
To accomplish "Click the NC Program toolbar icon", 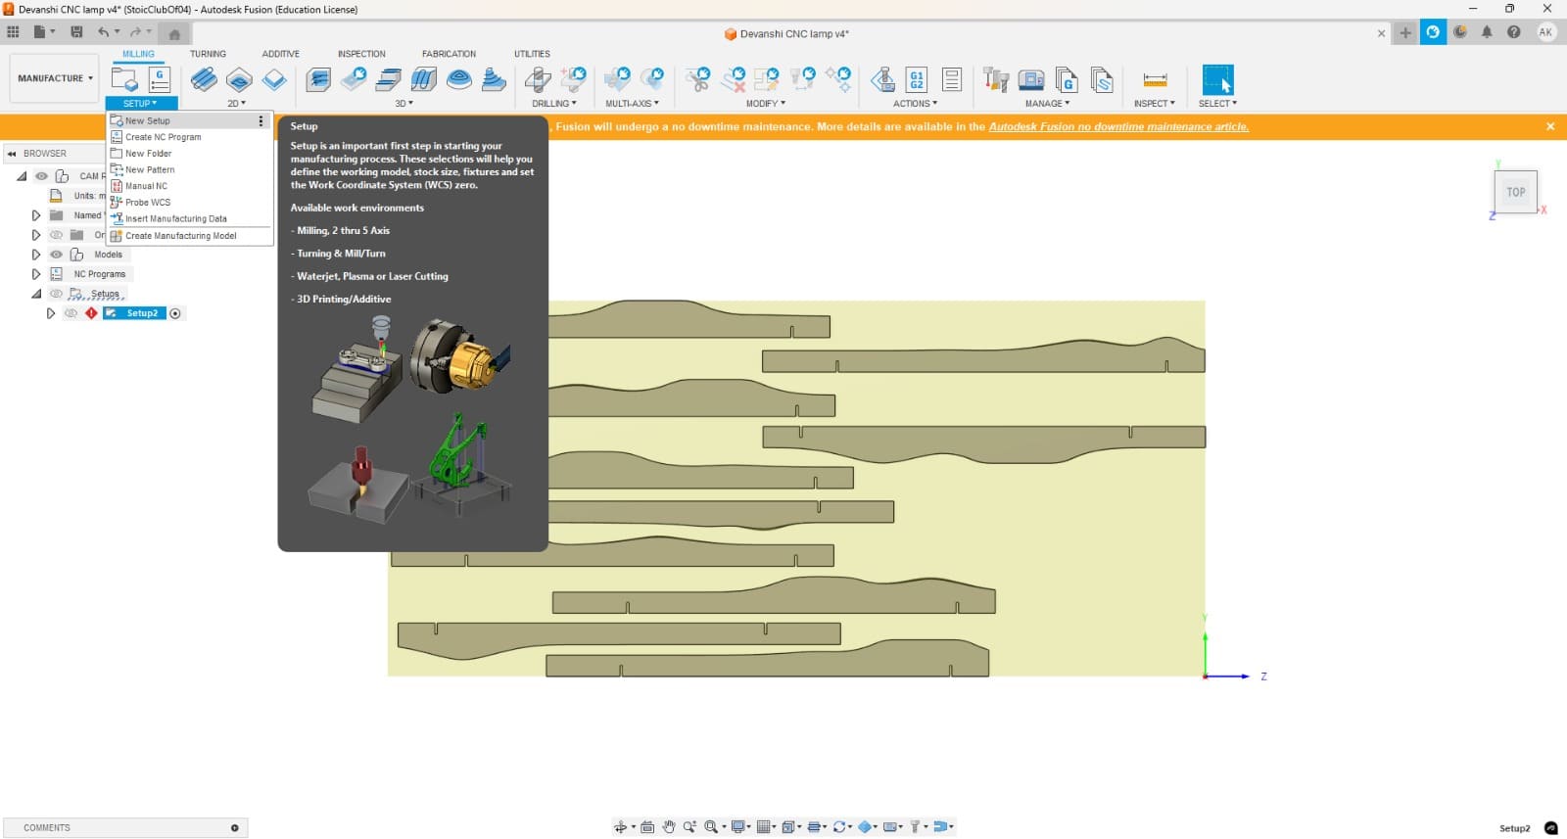I will (160, 79).
